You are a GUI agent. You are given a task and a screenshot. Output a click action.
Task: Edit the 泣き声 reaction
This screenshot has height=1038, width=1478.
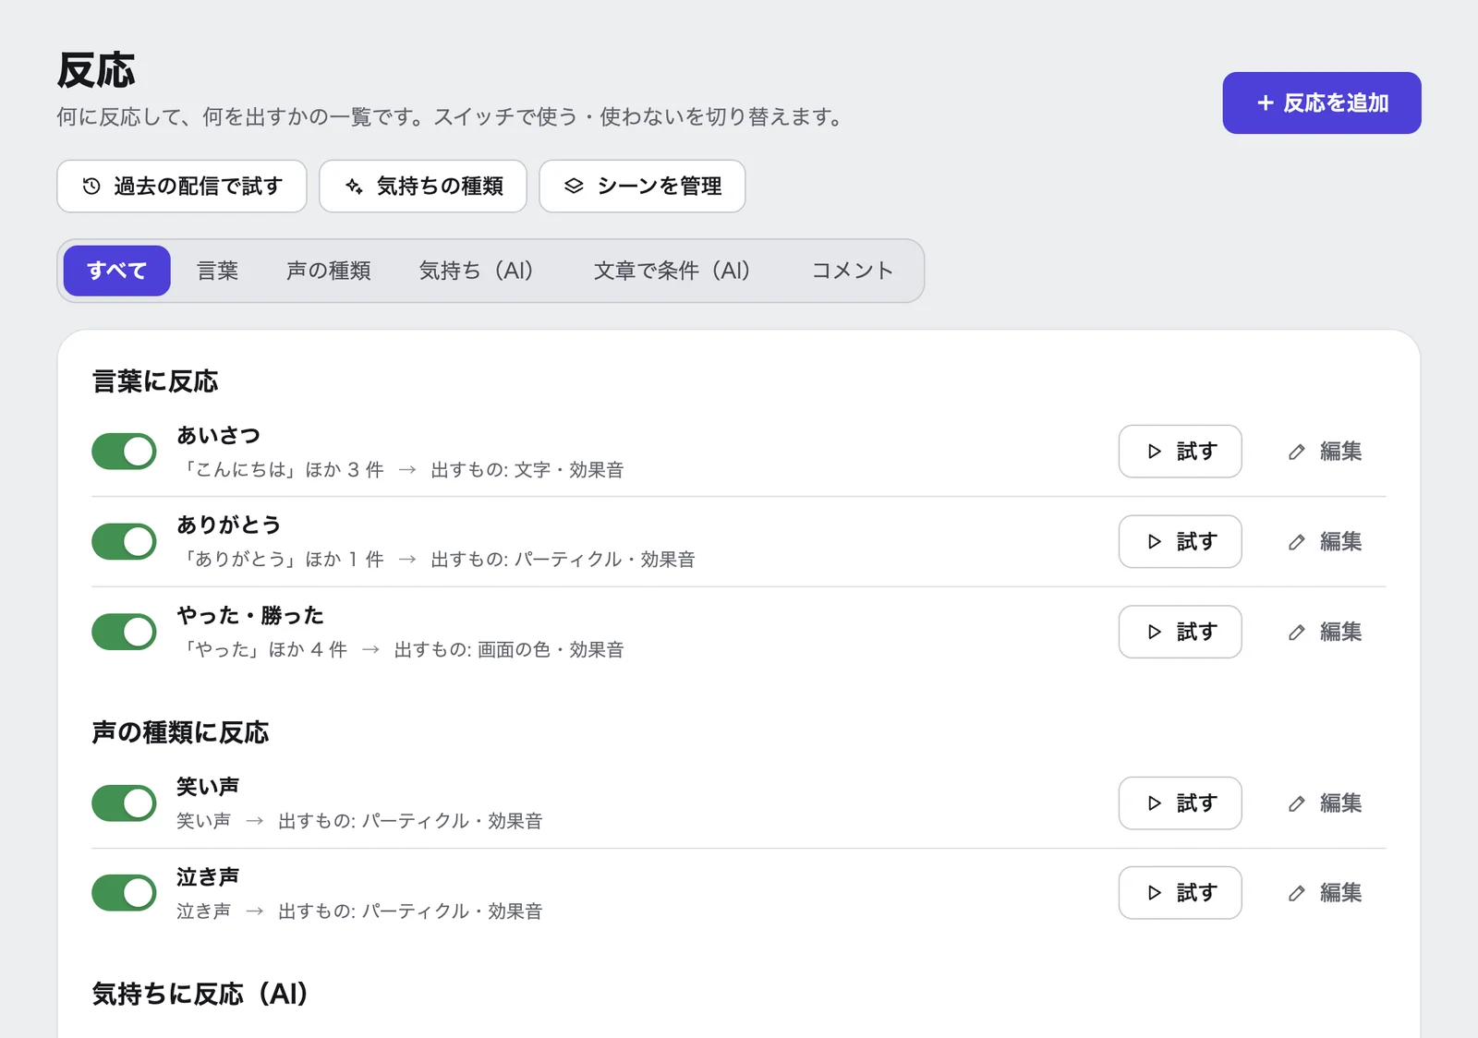pos(1326,893)
